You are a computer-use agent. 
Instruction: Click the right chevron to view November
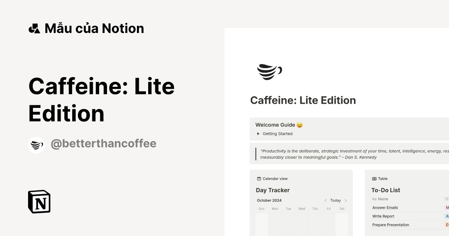[x=345, y=200]
